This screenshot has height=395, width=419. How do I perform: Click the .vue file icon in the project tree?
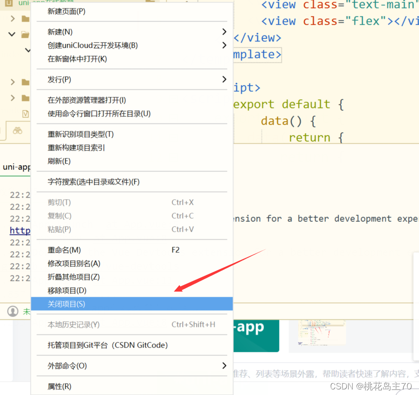25,114
